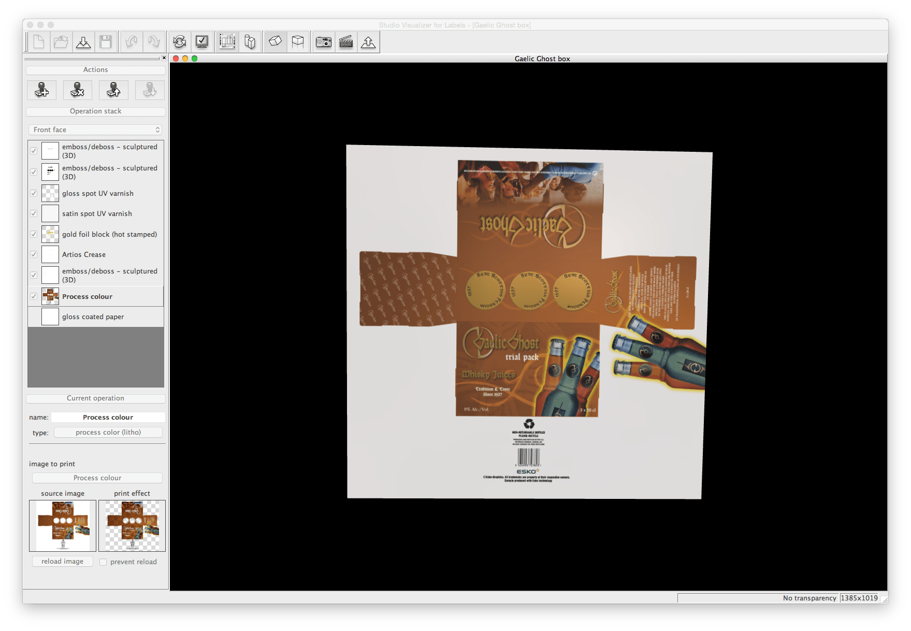Image resolution: width=911 pixels, height=631 pixels.
Task: Close the Gaelic Ghost box document with red button
Action: pyautogui.click(x=176, y=59)
